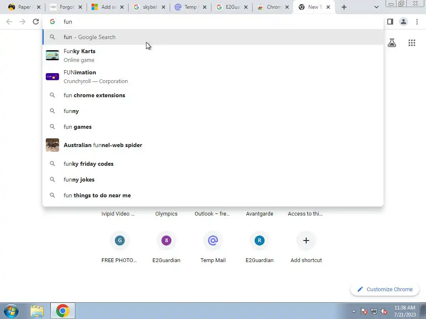Open File Explorer from the taskbar
426x319 pixels.
(37, 311)
